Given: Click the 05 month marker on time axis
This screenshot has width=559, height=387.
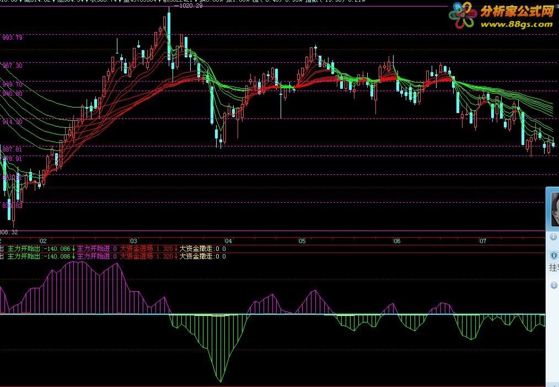Looking at the screenshot, I should pyautogui.click(x=302, y=241).
